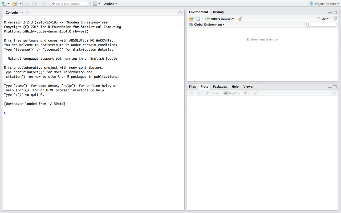341x213 pixels.
Task: Open the Project: (None) menu
Action: [324, 4]
